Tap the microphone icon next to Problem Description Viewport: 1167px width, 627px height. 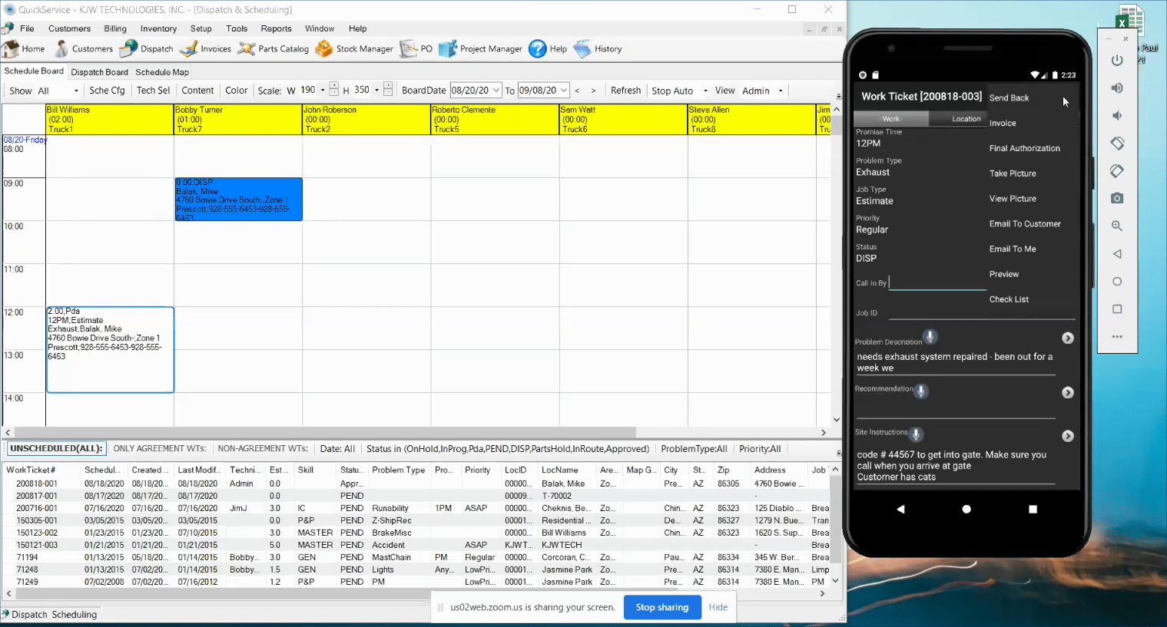click(930, 337)
